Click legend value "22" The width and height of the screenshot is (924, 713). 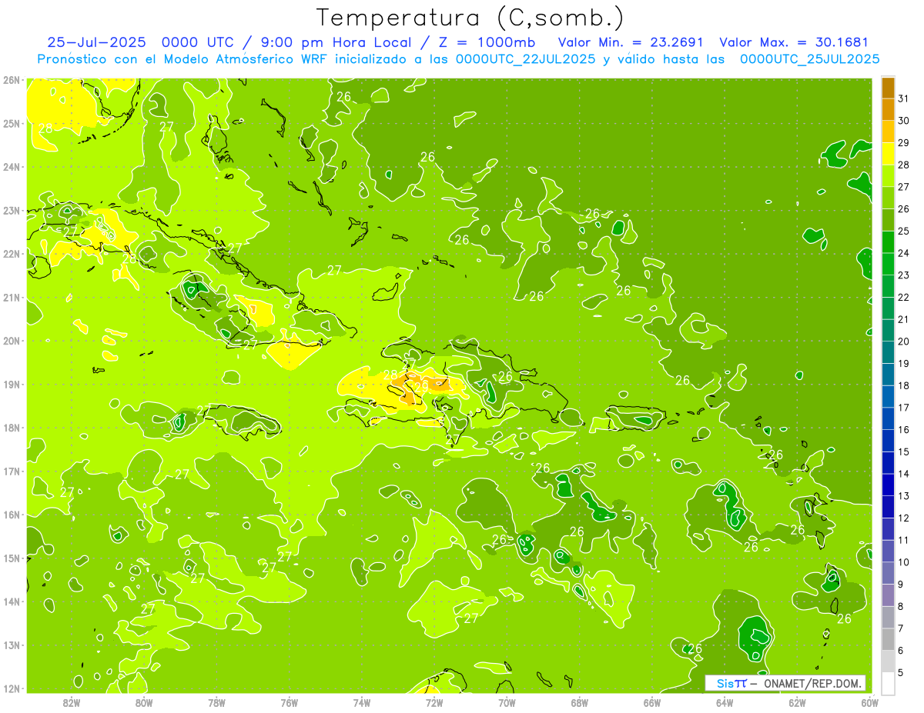pos(904,297)
